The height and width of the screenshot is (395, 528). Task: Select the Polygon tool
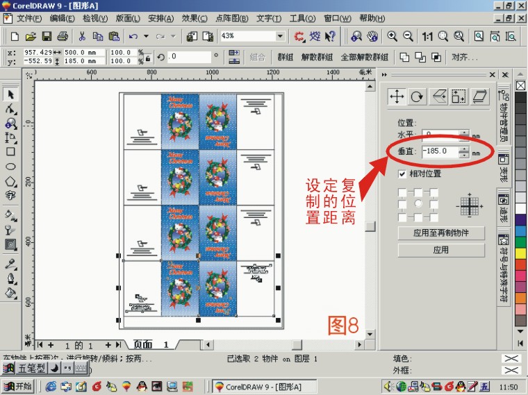(11, 182)
